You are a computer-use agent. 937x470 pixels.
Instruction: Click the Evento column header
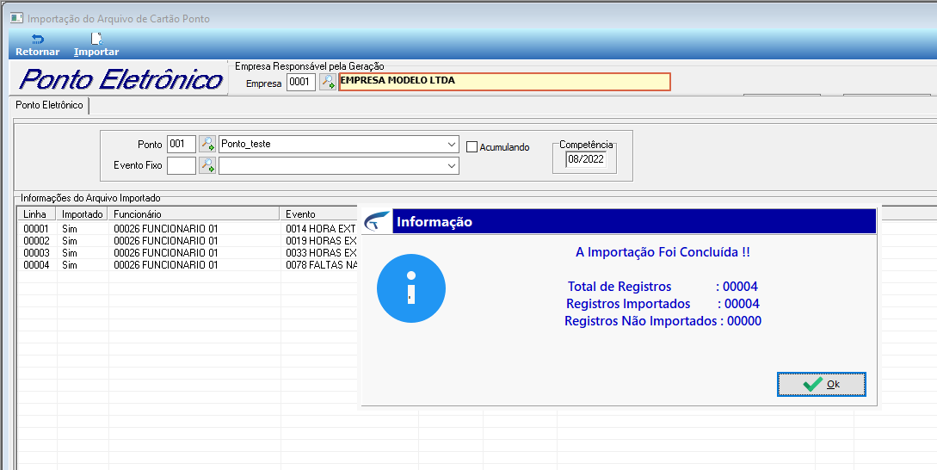click(x=319, y=214)
